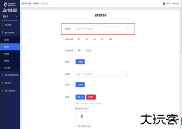Click the logout icon in the top bar
The width and height of the screenshot is (182, 129).
[173, 3]
